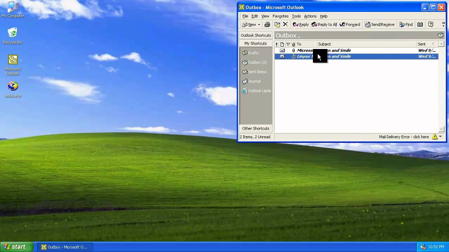Screen dimensions: 449x252
Task: Click the Help question mark icon
Action: pos(431,24)
